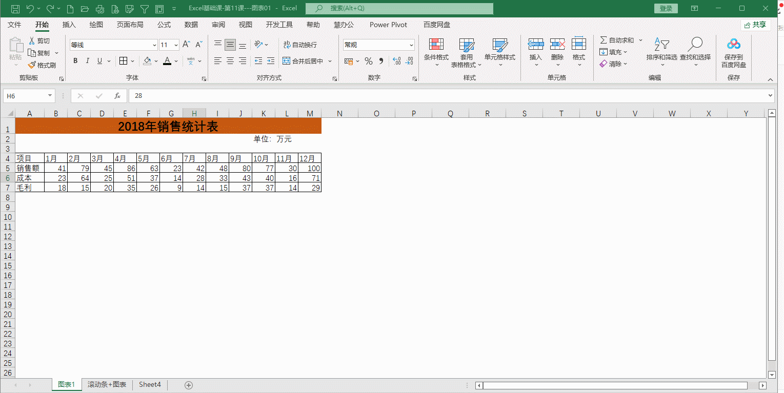Increase font size

point(186,45)
